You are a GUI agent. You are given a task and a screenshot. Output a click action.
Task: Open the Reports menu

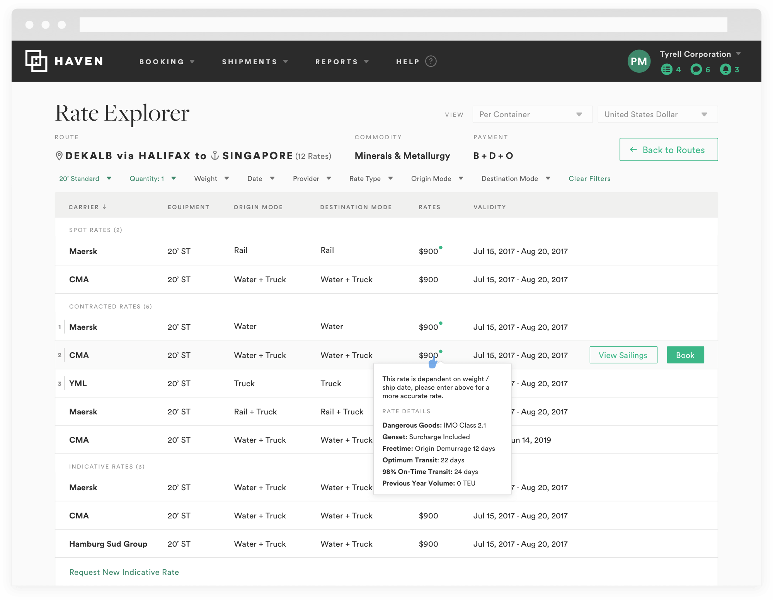coord(342,62)
